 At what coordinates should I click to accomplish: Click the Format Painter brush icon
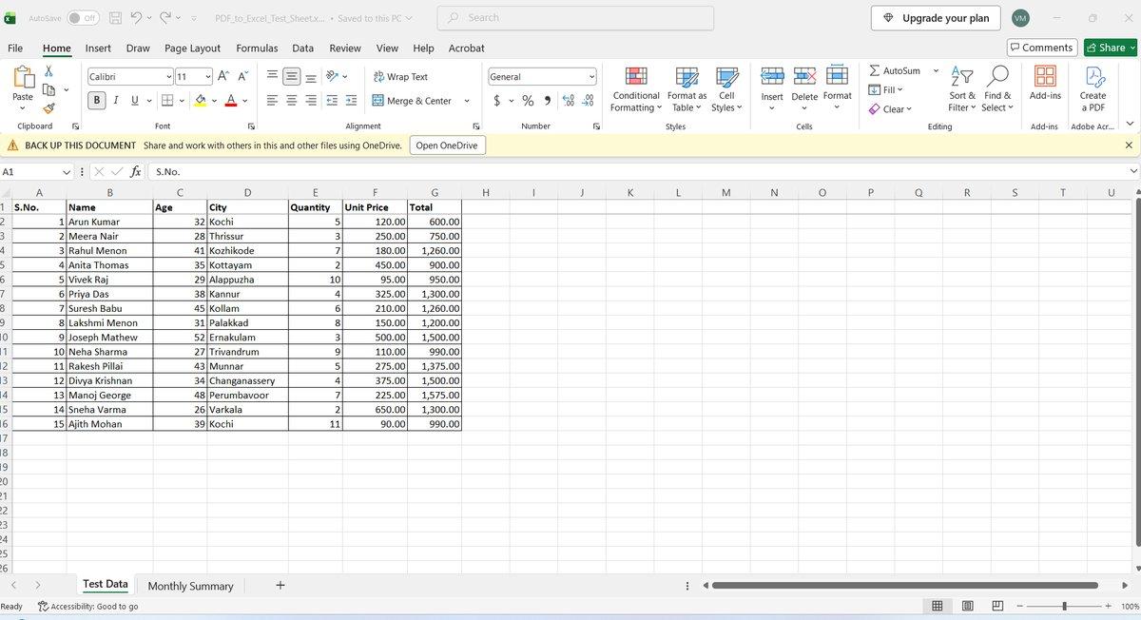tap(48, 108)
